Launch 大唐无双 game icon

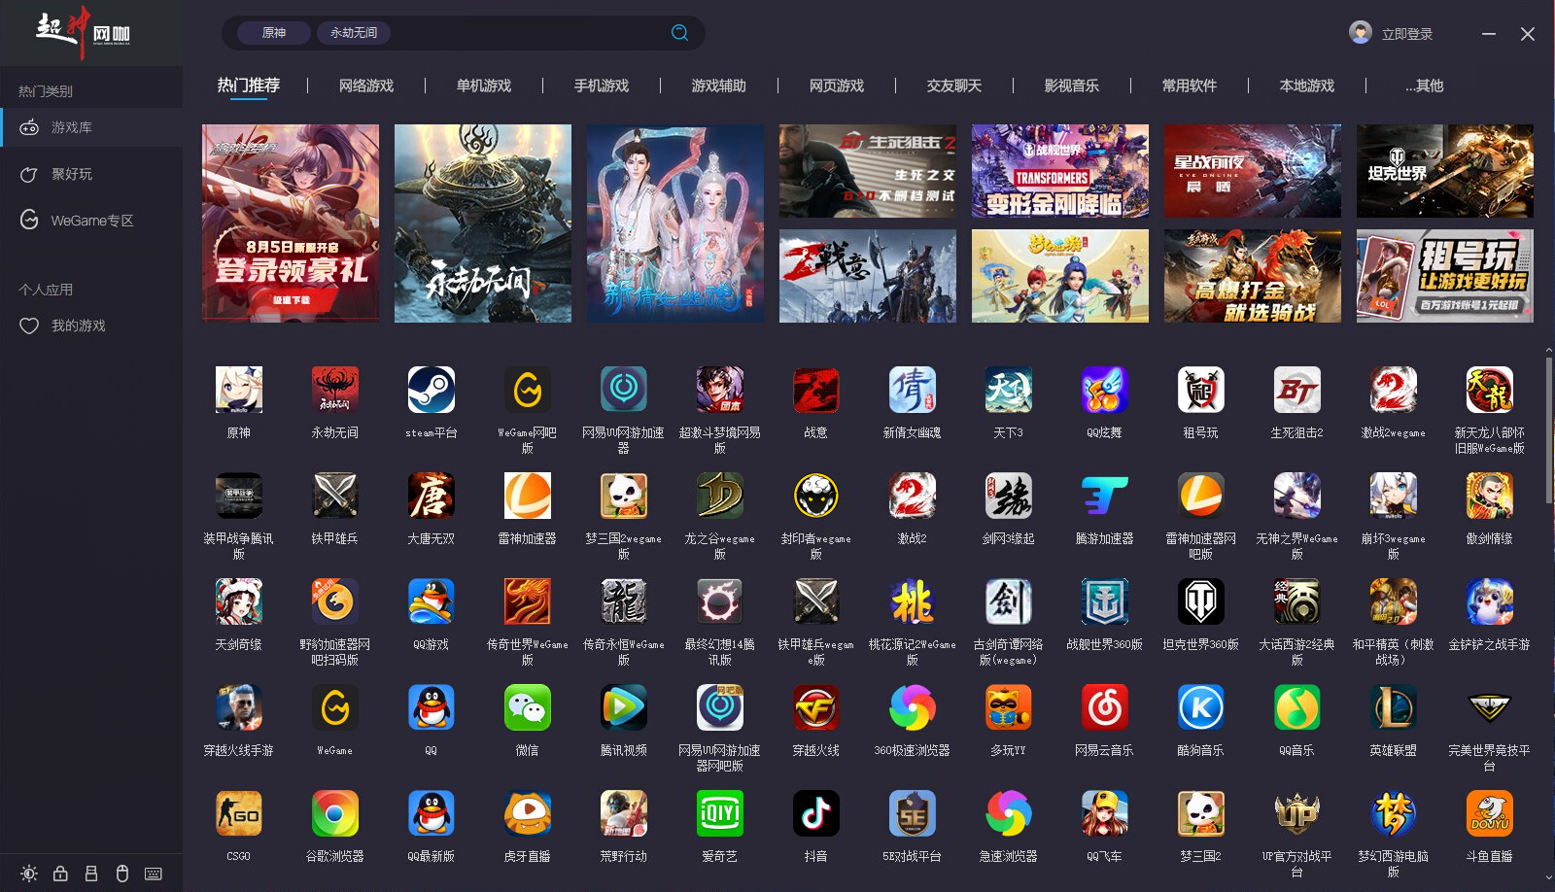(x=432, y=496)
